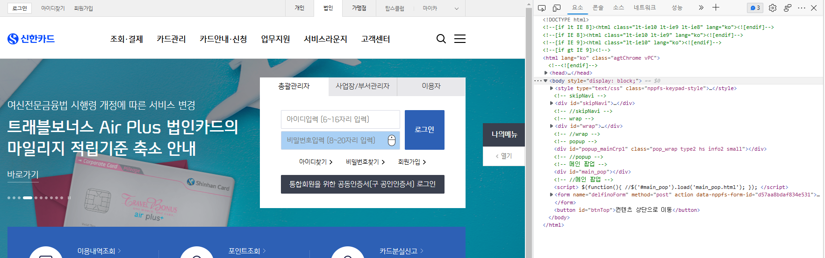Add a new DevTools tab with plus icon

[716, 7]
